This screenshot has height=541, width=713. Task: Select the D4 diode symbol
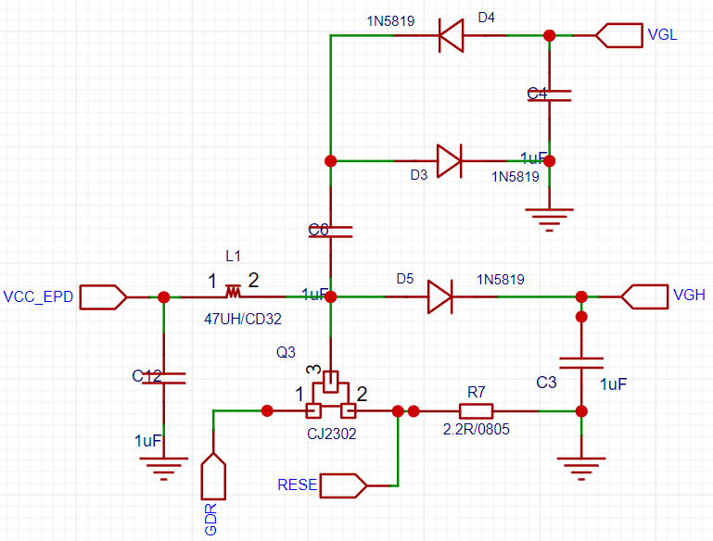tap(452, 35)
